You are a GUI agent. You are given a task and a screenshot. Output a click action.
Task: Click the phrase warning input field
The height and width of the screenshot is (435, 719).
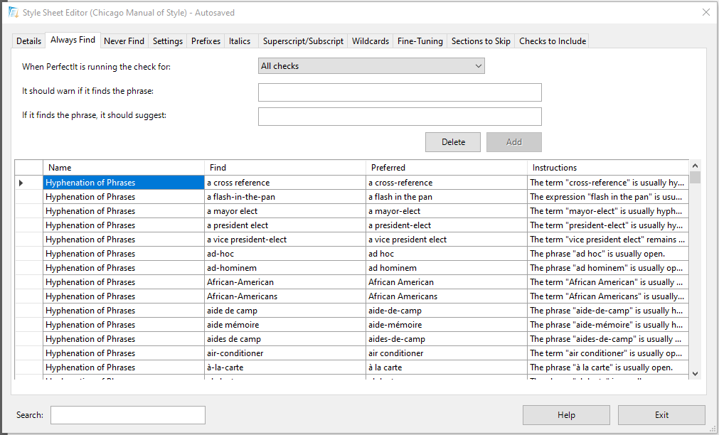click(400, 92)
